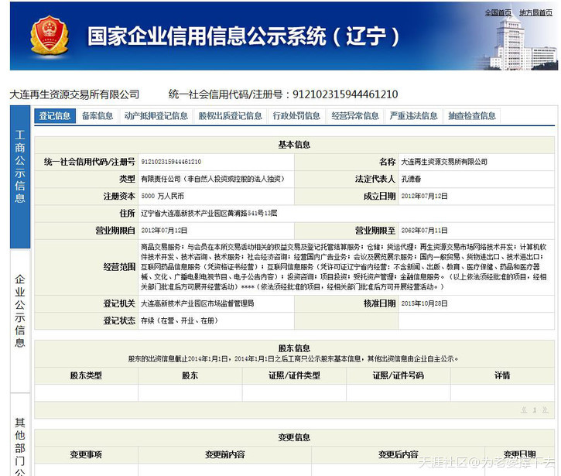The width and height of the screenshot is (561, 476).
Task: Open the 地方局首页 link
Action: click(x=535, y=12)
